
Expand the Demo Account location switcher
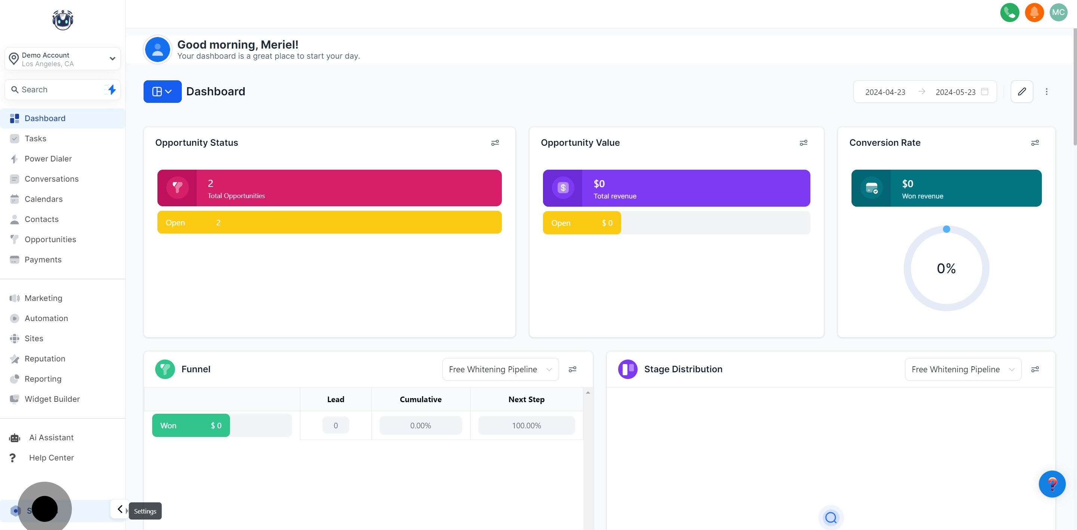(x=63, y=59)
